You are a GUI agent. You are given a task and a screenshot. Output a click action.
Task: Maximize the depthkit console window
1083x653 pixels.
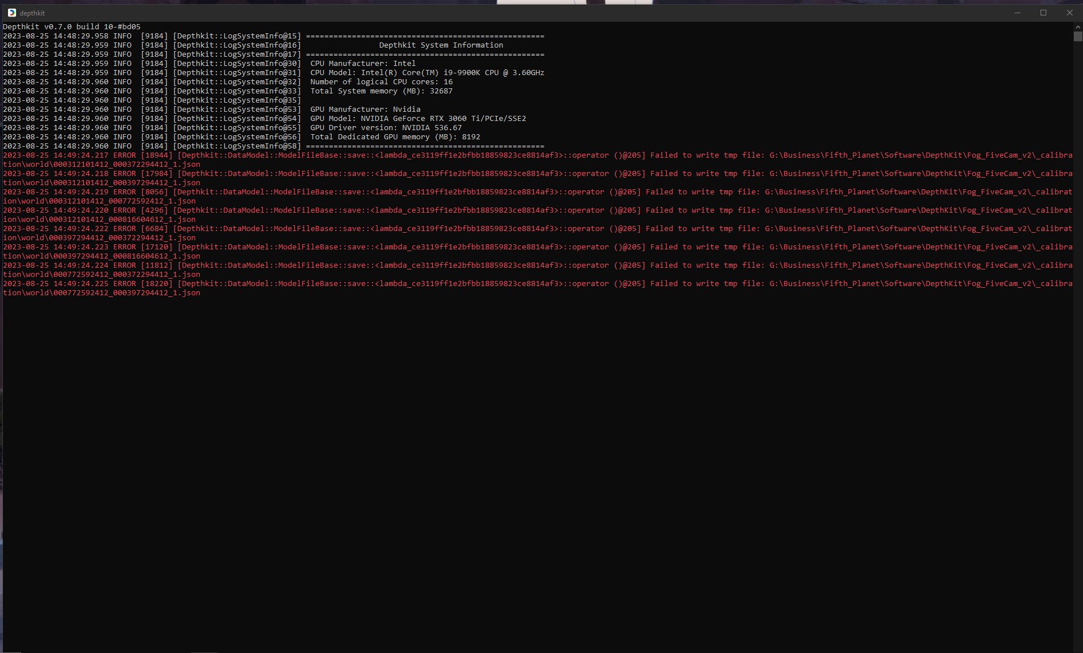click(x=1043, y=13)
